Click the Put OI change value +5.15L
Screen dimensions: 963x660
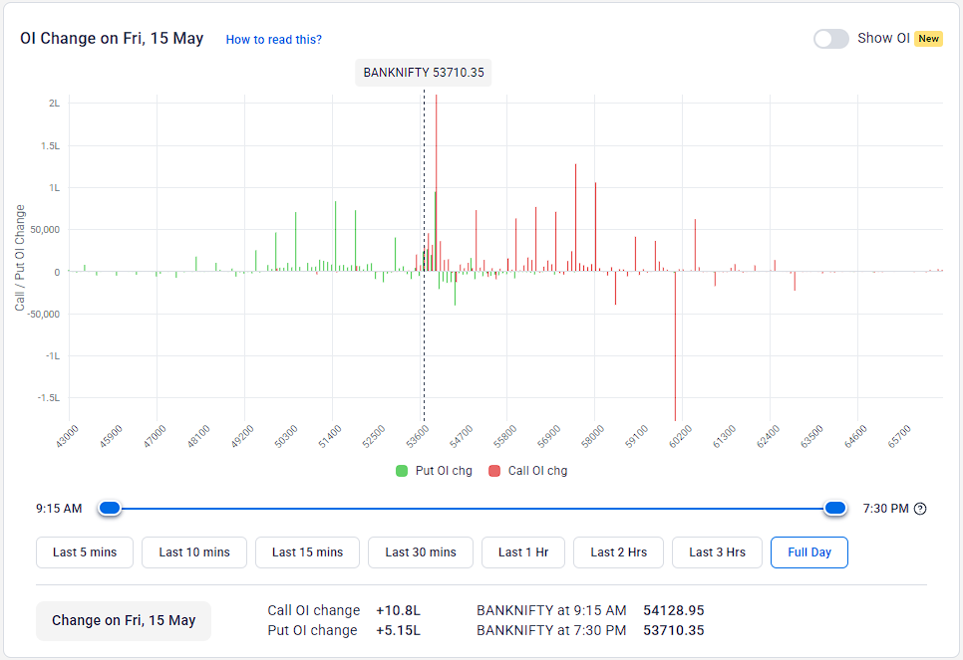tap(398, 630)
